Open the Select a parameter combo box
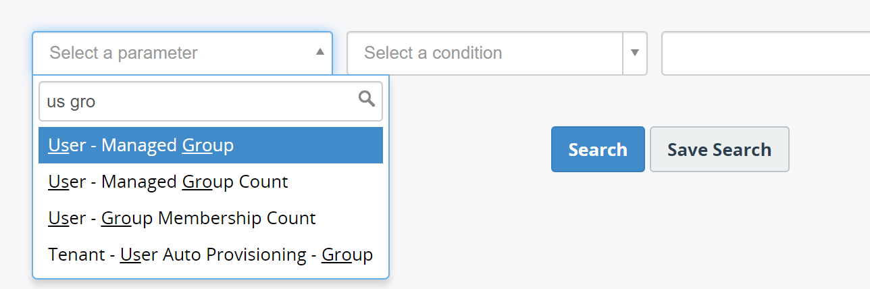This screenshot has height=289, width=870. point(182,53)
